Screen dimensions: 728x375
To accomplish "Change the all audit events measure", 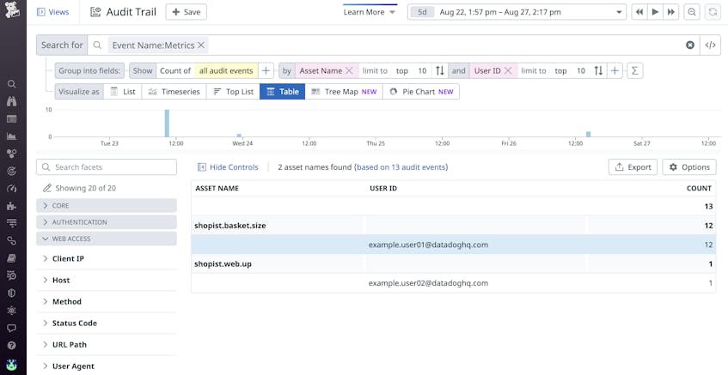I will pos(226,70).
